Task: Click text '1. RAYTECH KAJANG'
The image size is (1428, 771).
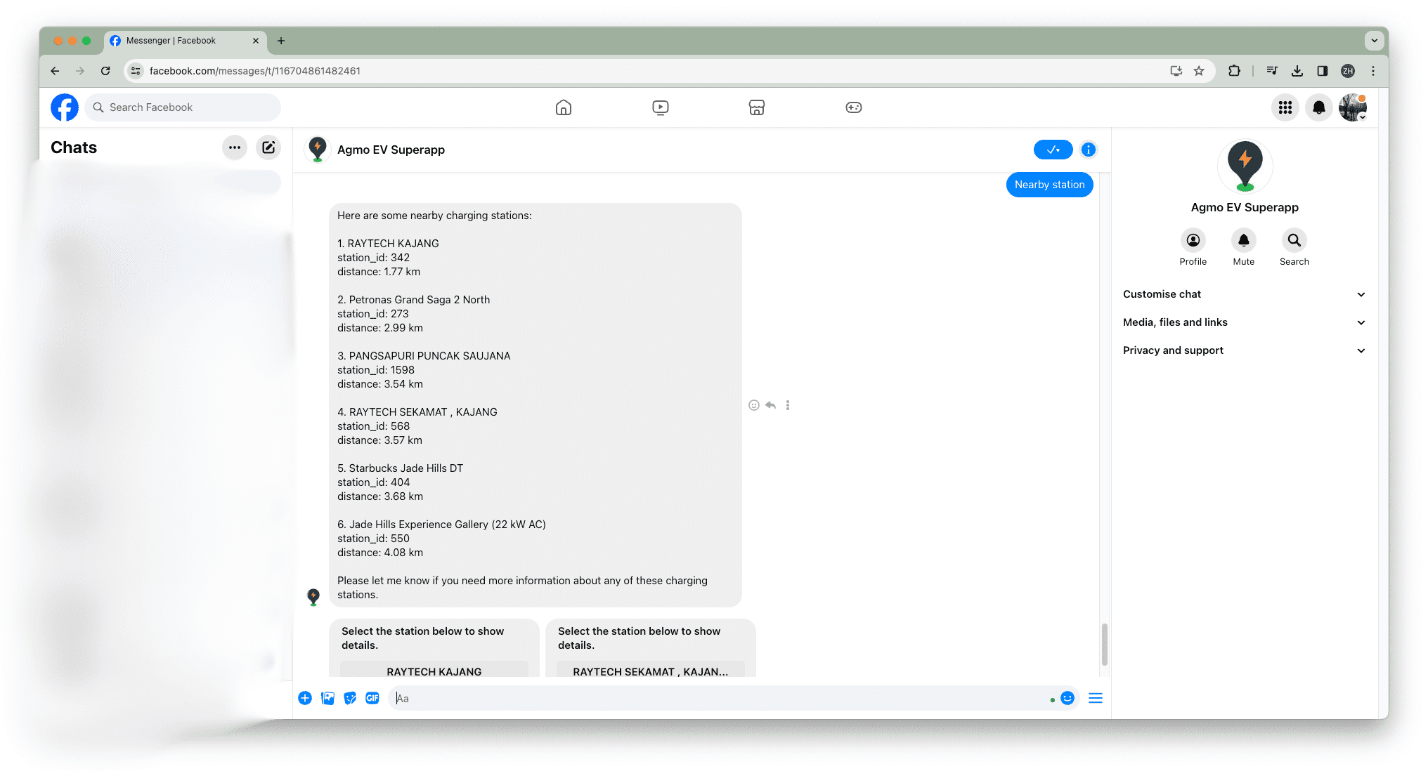Action: pos(388,244)
